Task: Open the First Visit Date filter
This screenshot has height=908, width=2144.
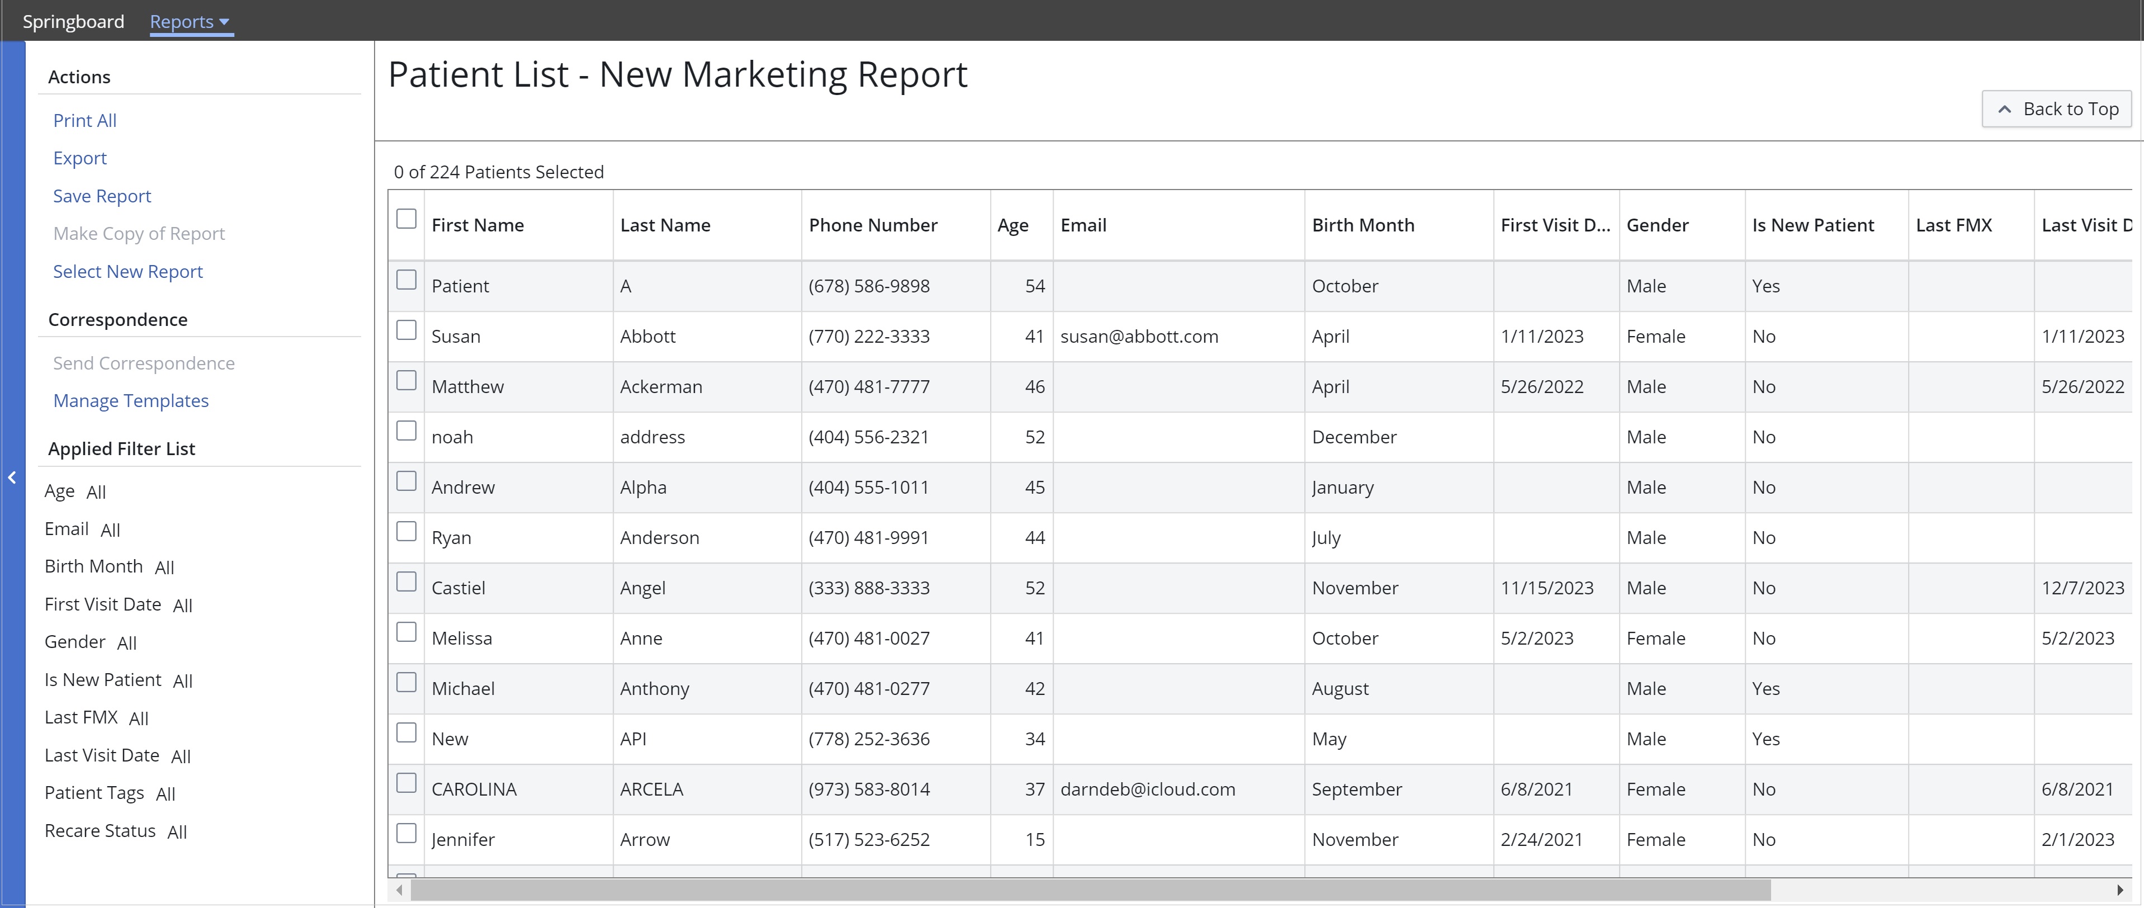Action: (x=118, y=604)
